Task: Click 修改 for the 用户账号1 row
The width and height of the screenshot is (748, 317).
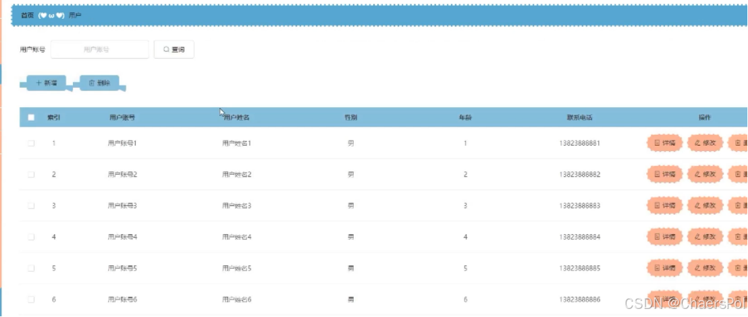Action: coord(705,143)
